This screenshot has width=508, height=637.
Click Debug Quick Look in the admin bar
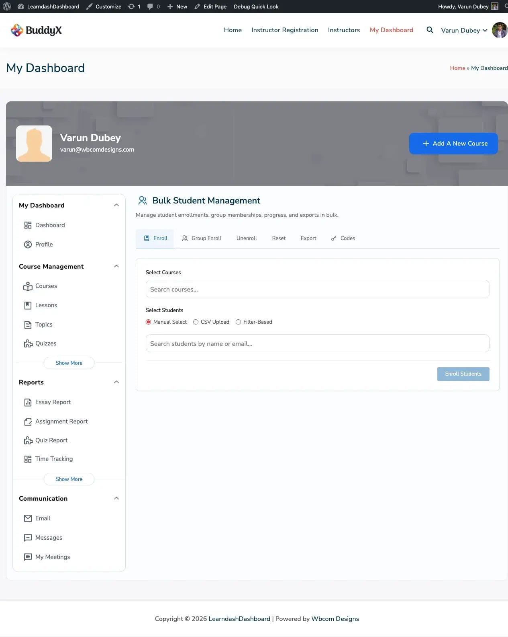(256, 6)
